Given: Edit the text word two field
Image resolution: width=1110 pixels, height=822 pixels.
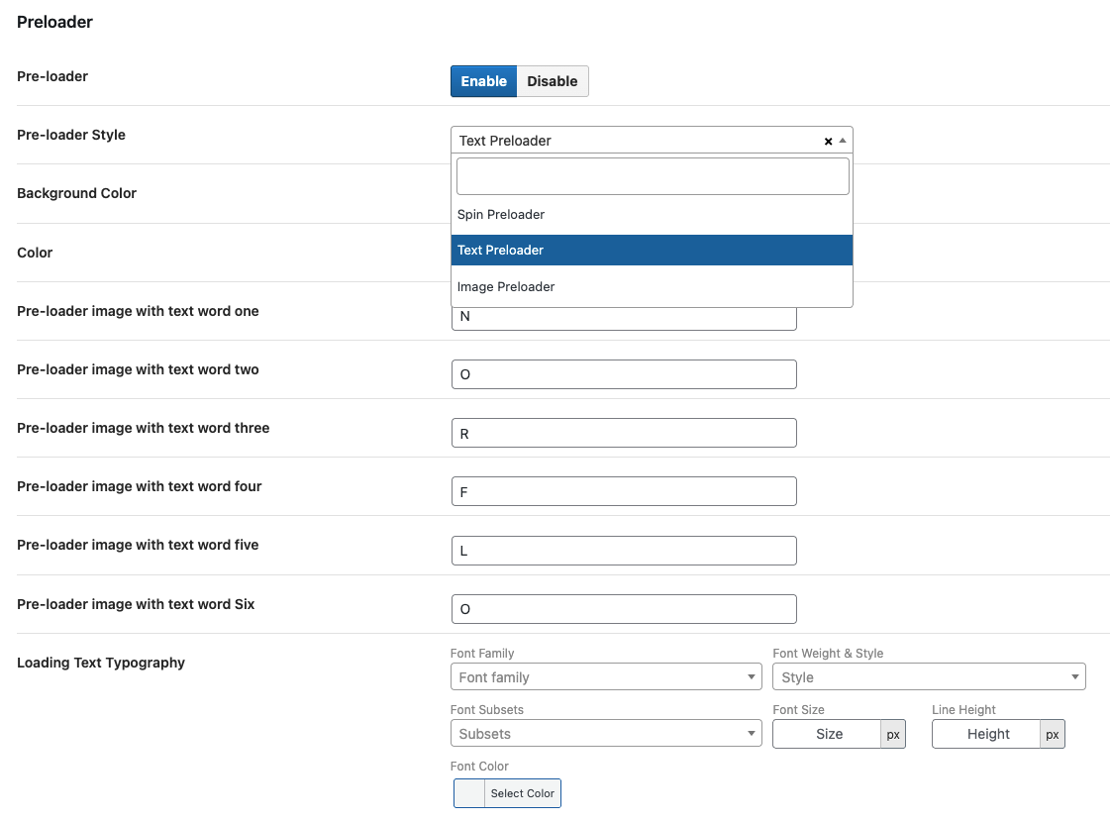Looking at the screenshot, I should click(623, 374).
